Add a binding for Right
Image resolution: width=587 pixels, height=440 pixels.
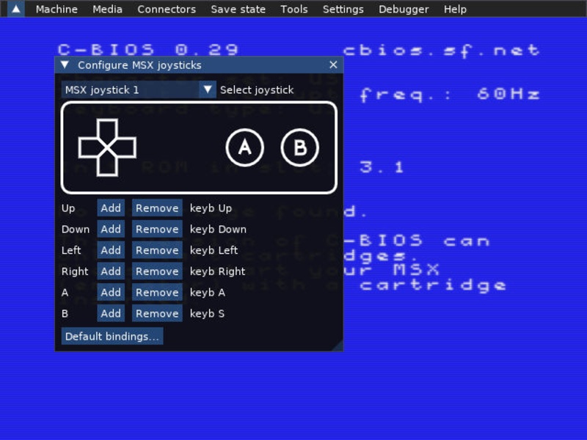(111, 271)
